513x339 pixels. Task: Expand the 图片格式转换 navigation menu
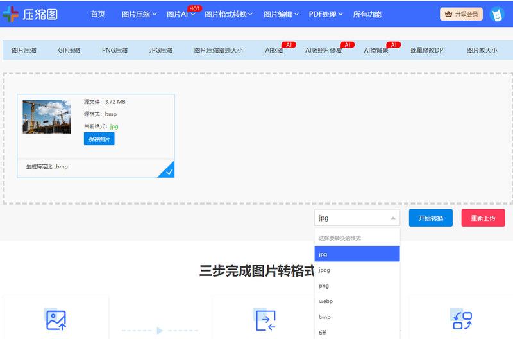point(228,14)
